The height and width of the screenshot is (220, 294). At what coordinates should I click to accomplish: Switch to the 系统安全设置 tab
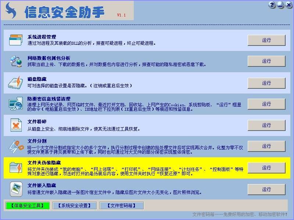pyautogui.click(x=74, y=206)
